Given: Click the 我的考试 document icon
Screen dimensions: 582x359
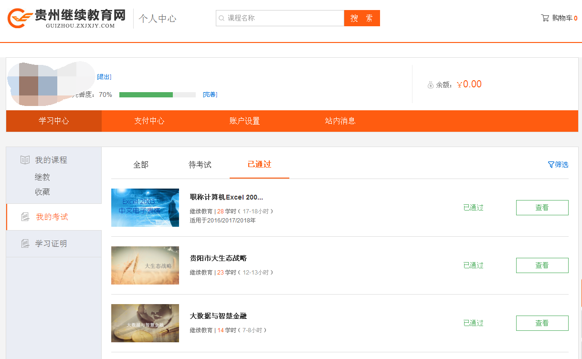Looking at the screenshot, I should [x=25, y=217].
